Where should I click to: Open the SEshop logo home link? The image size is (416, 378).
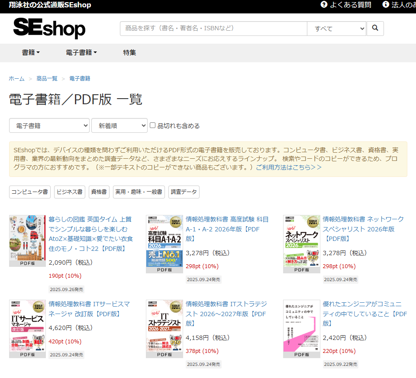click(x=49, y=28)
